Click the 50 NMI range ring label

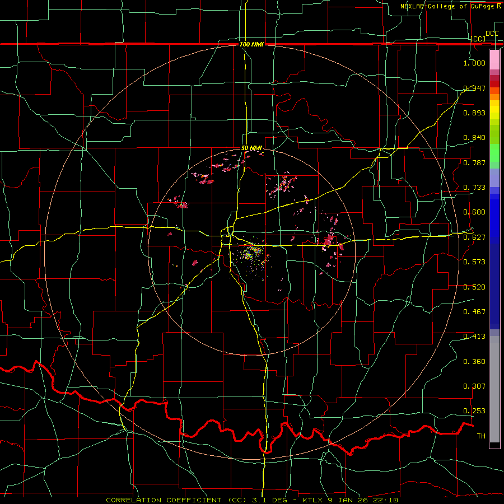tap(251, 148)
